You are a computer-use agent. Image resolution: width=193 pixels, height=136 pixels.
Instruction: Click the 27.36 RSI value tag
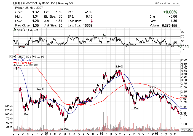[x=184, y=46]
